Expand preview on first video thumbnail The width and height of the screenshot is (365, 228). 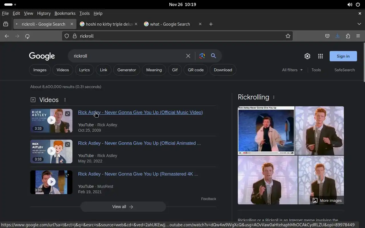click(x=68, y=114)
